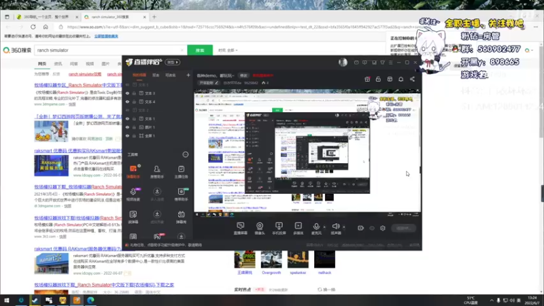Open the Overgrowth game thumbnail
Image resolution: width=544 pixels, height=306 pixels.
[x=271, y=260]
